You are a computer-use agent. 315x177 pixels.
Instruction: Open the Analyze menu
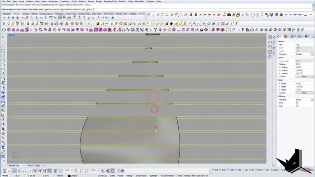click(x=82, y=1)
